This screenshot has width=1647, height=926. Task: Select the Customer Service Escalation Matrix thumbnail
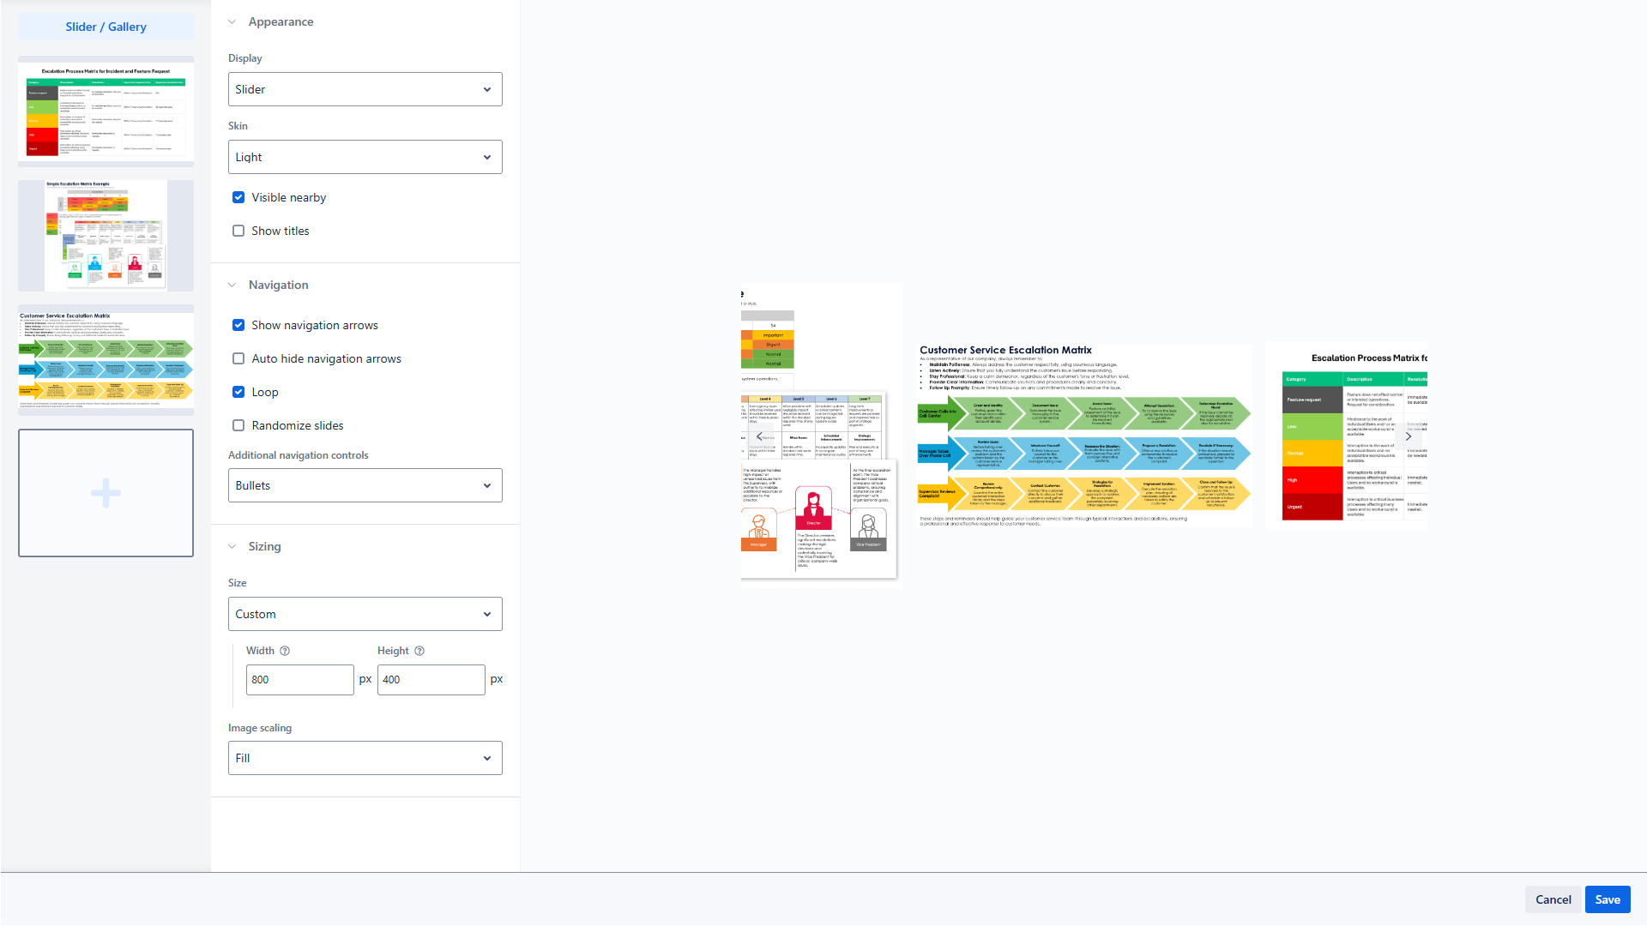pos(106,359)
